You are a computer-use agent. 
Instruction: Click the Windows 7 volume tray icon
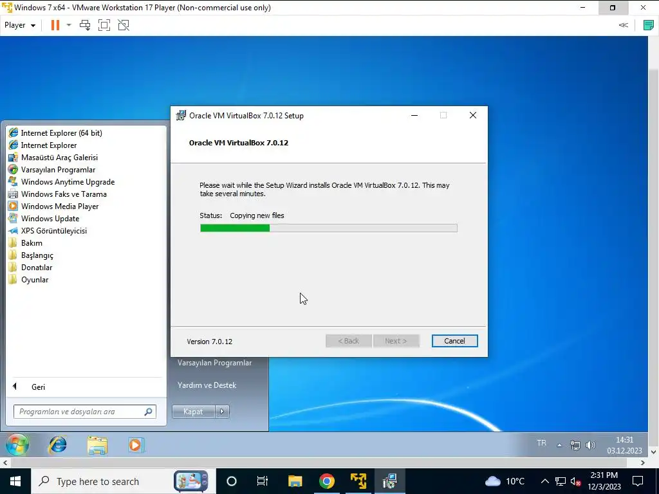pos(590,445)
